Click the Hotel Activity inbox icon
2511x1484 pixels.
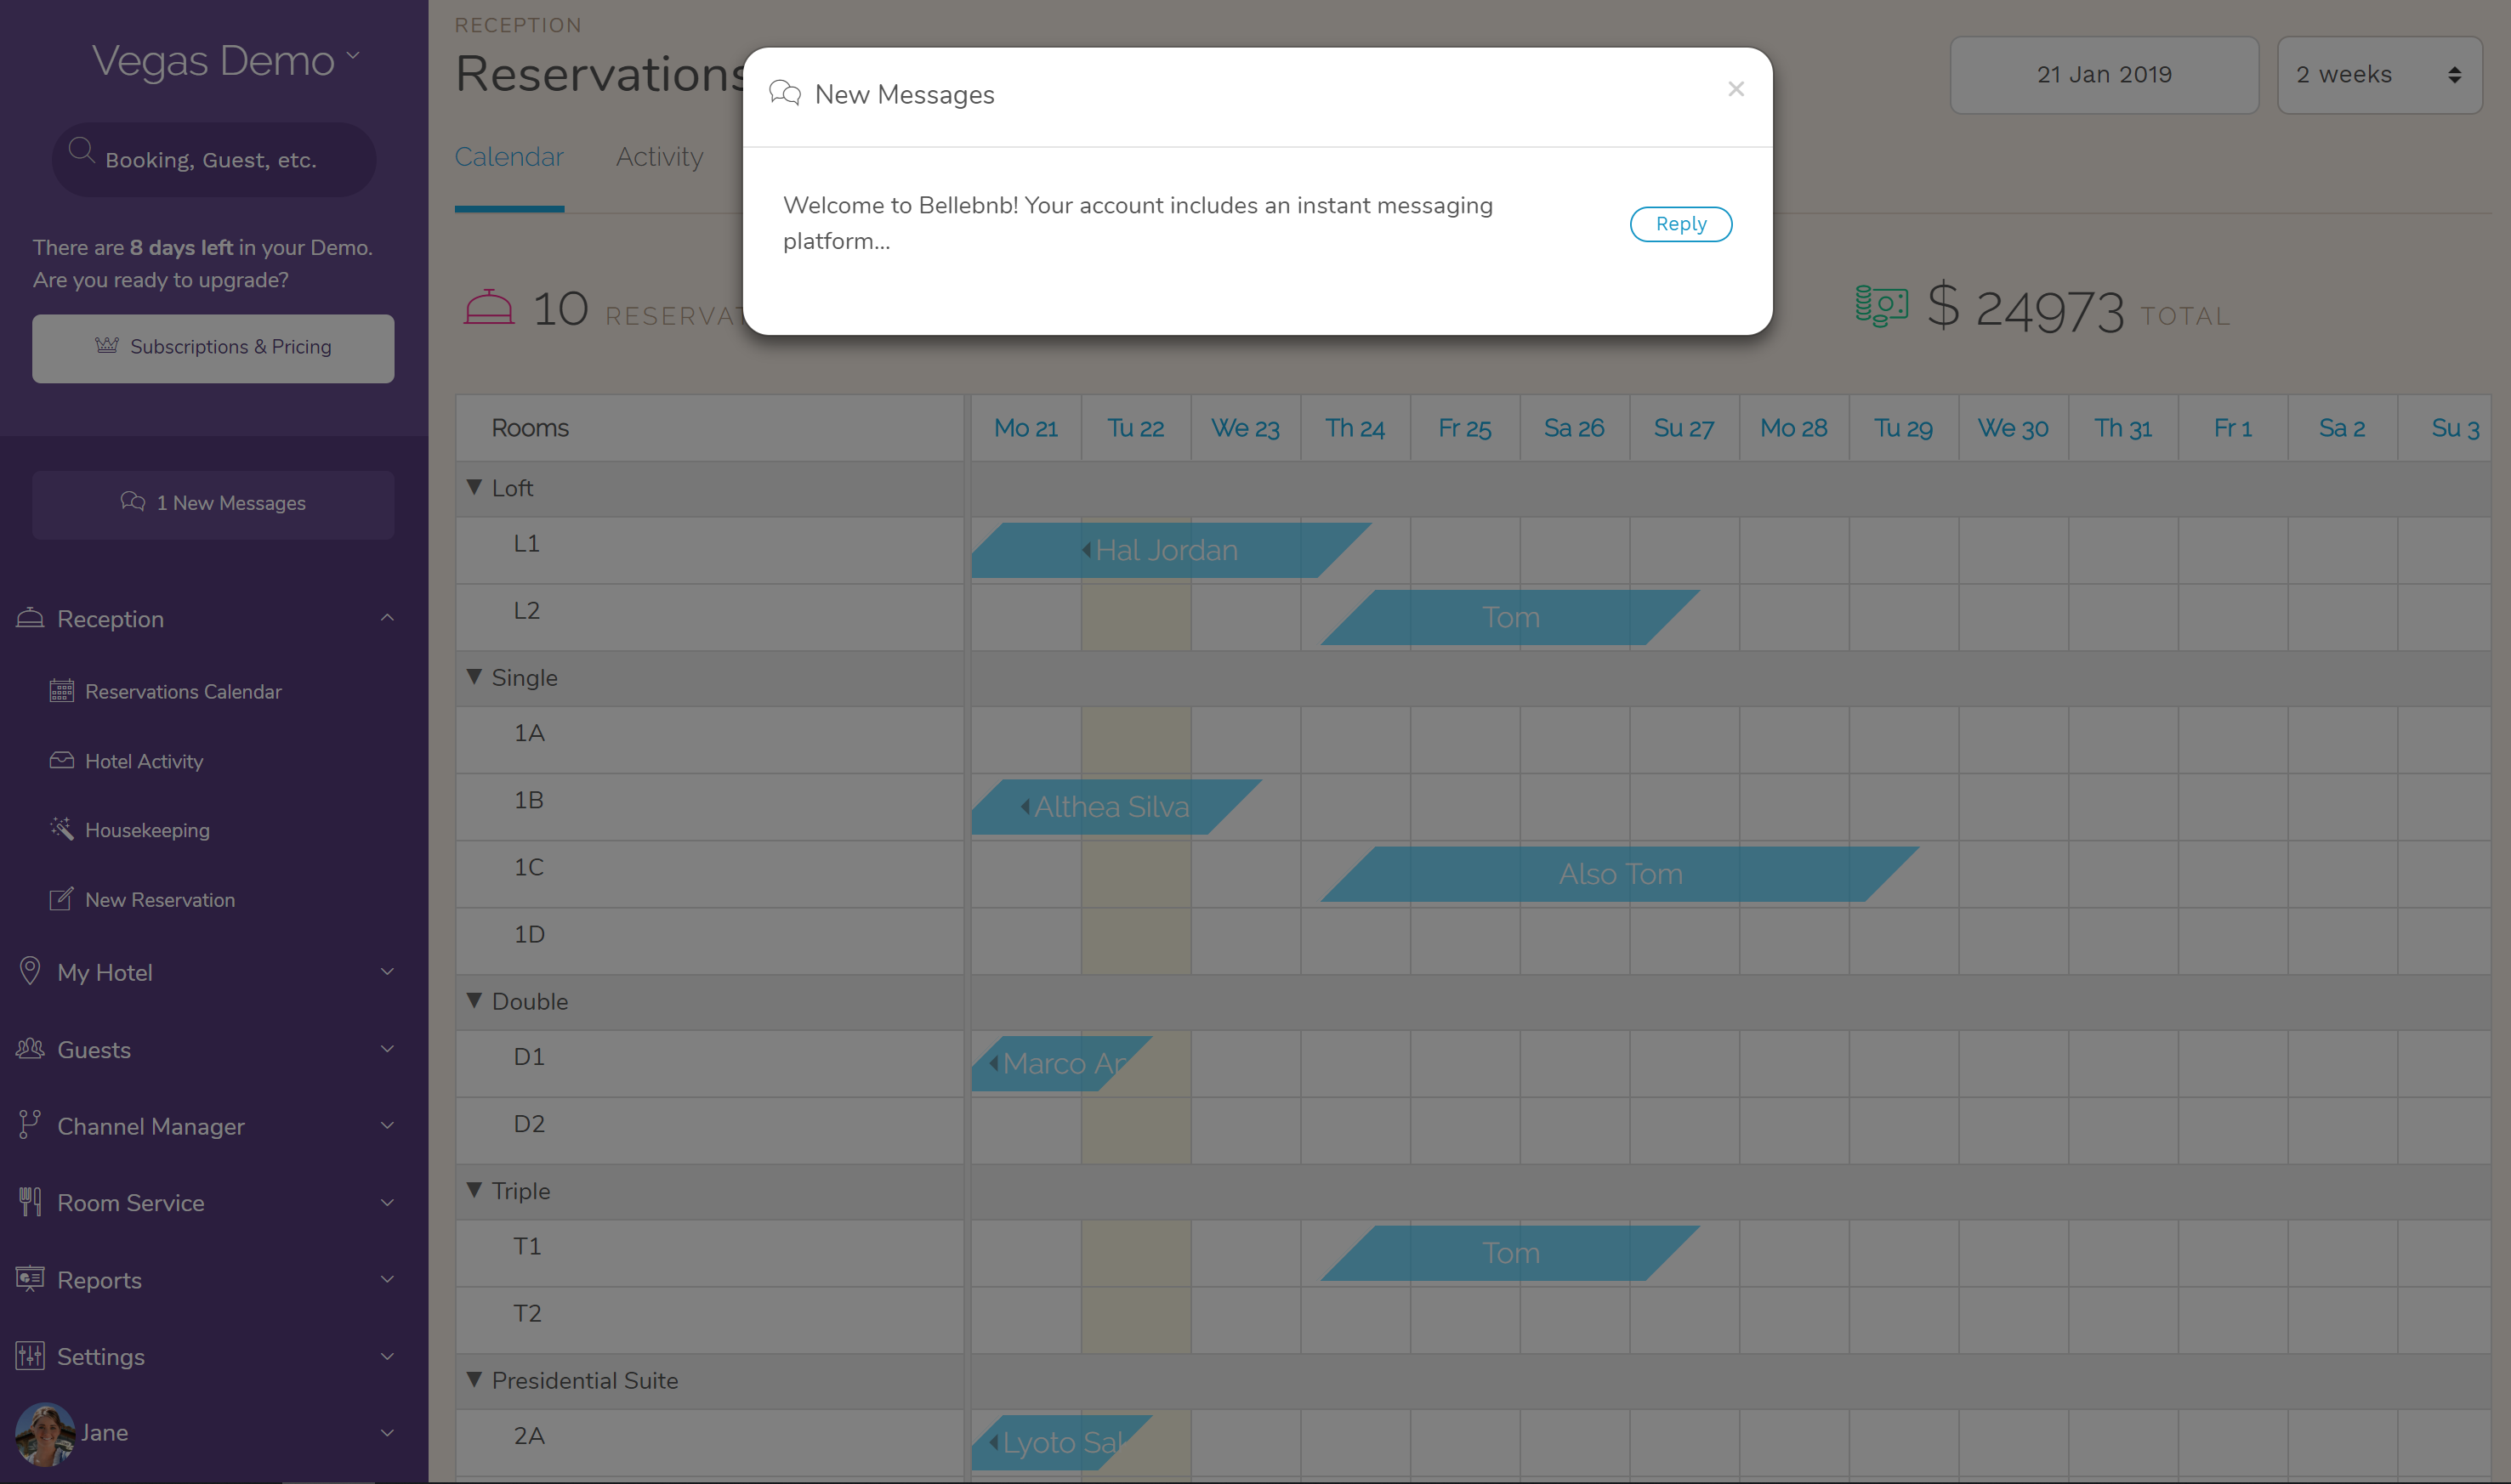(62, 761)
